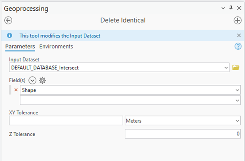The height and width of the screenshot is (161, 245).
Task: Open the empty second field dropdown
Action: [237, 100]
